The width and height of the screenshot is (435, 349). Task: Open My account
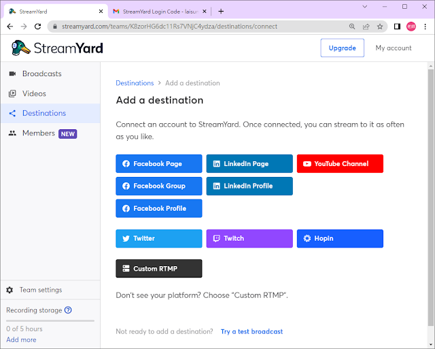(394, 48)
